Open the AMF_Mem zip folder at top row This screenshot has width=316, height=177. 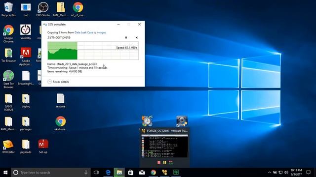pos(60,9)
